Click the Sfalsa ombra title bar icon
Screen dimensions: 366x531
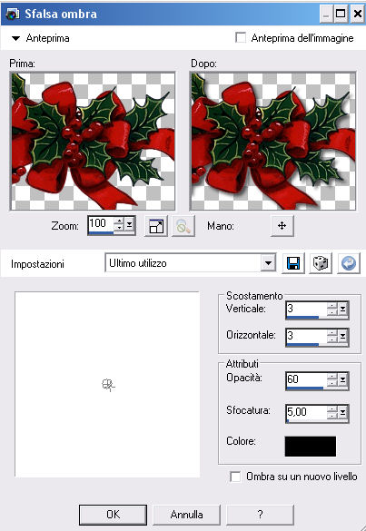click(x=13, y=14)
